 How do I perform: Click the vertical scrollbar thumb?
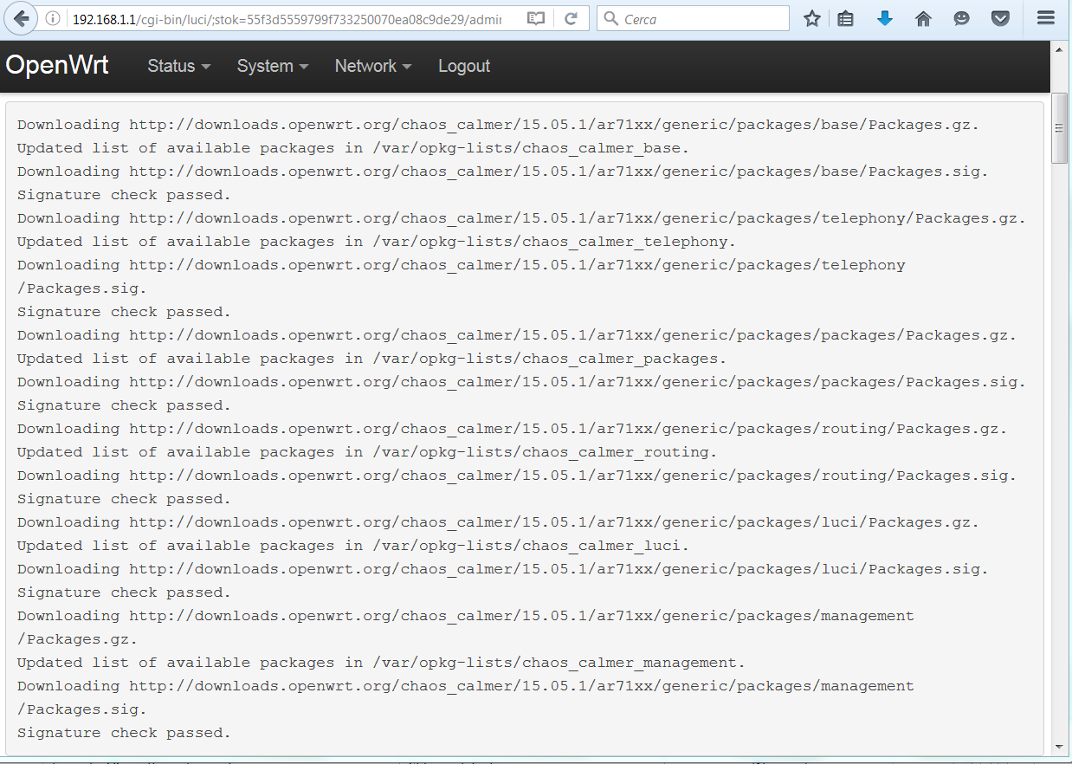pyautogui.click(x=1059, y=128)
